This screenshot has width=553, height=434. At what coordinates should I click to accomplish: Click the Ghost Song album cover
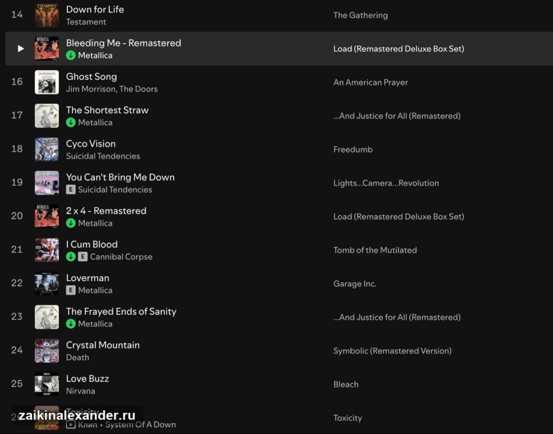click(x=47, y=82)
